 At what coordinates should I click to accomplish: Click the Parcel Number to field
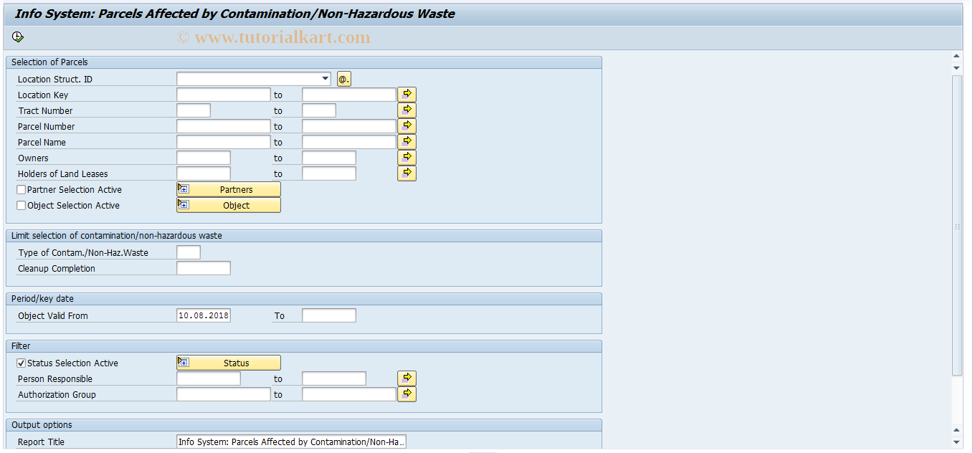pyautogui.click(x=349, y=126)
